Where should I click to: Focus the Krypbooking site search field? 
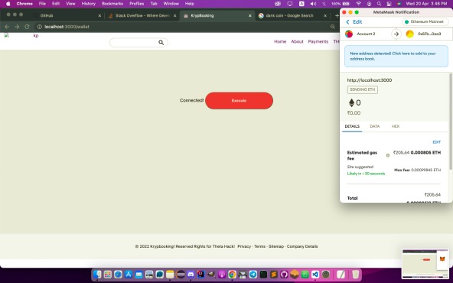(139, 43)
